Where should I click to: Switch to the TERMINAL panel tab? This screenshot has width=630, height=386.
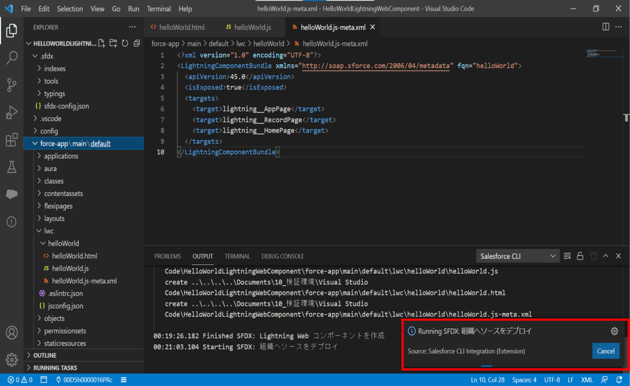click(x=237, y=256)
